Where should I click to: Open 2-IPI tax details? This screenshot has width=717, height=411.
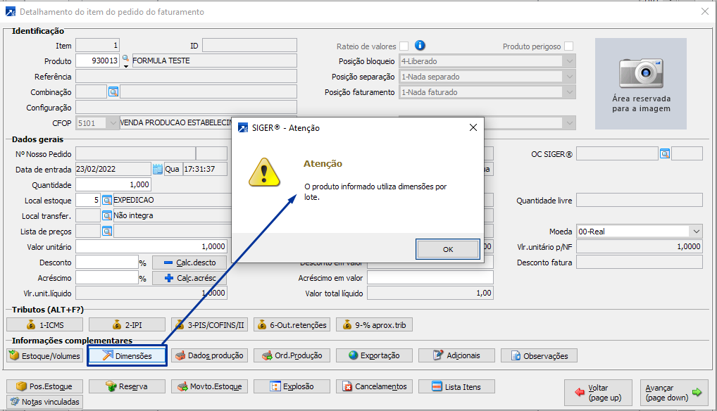tap(127, 324)
